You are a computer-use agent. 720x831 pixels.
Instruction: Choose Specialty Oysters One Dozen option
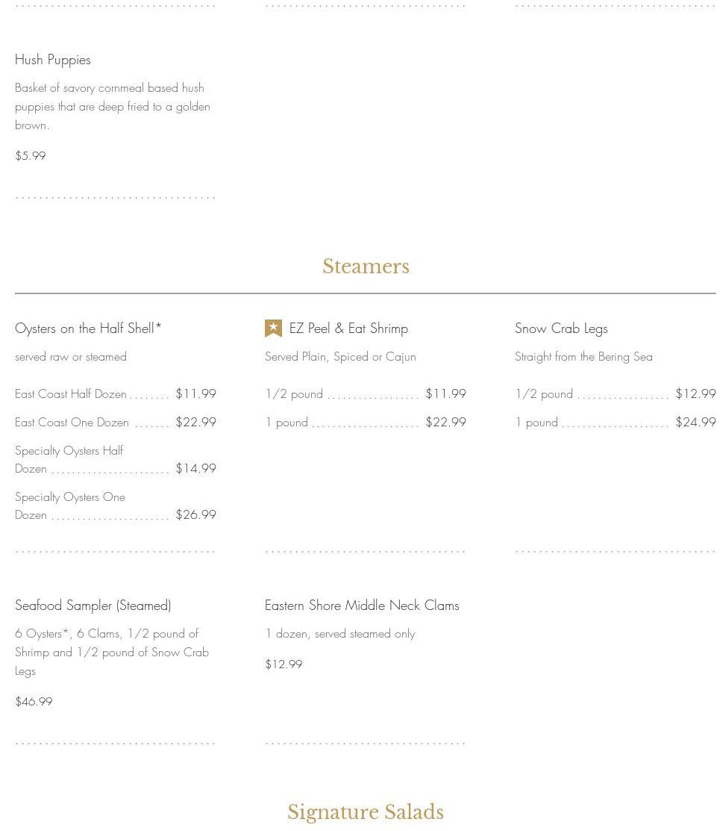70,506
